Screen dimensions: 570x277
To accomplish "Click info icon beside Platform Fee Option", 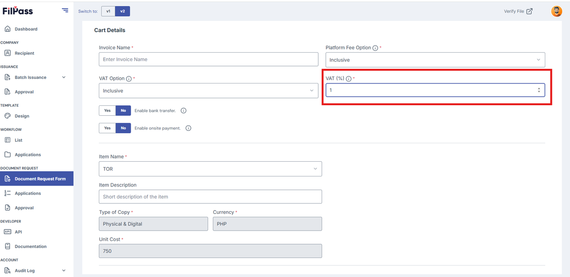I will (375, 48).
